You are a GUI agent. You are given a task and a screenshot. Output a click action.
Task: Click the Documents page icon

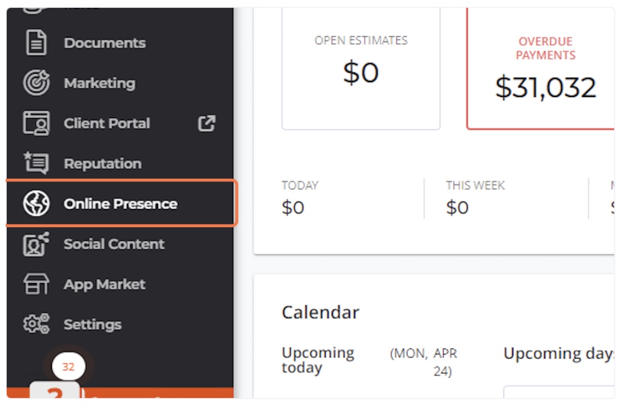point(36,42)
